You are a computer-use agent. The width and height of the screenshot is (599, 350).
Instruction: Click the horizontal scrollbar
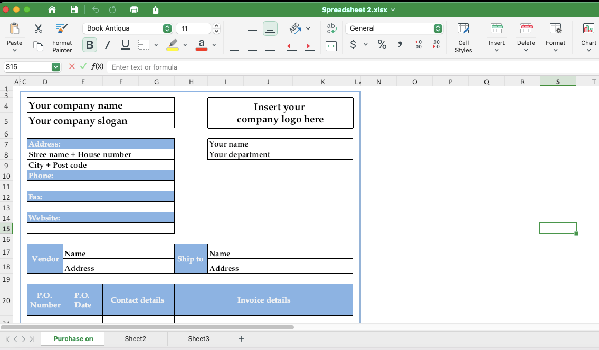[148, 327]
